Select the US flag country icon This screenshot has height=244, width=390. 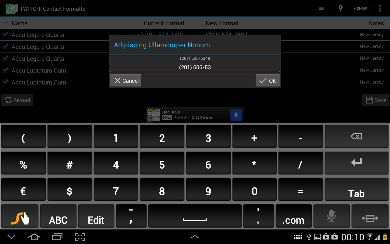321,8
